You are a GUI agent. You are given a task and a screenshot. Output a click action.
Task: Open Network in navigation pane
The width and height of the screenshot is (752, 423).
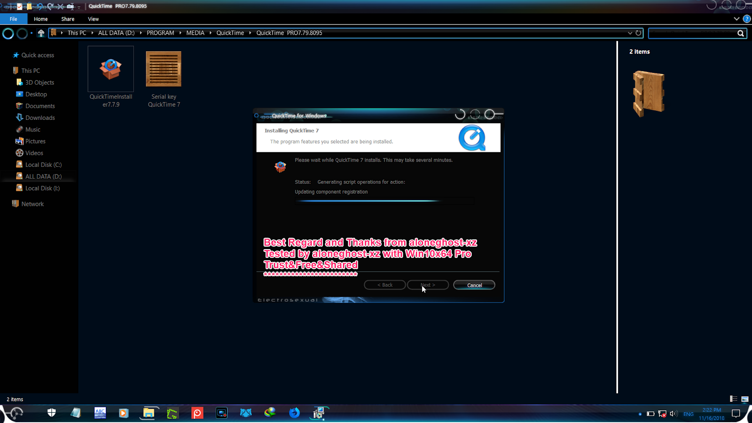tap(32, 204)
